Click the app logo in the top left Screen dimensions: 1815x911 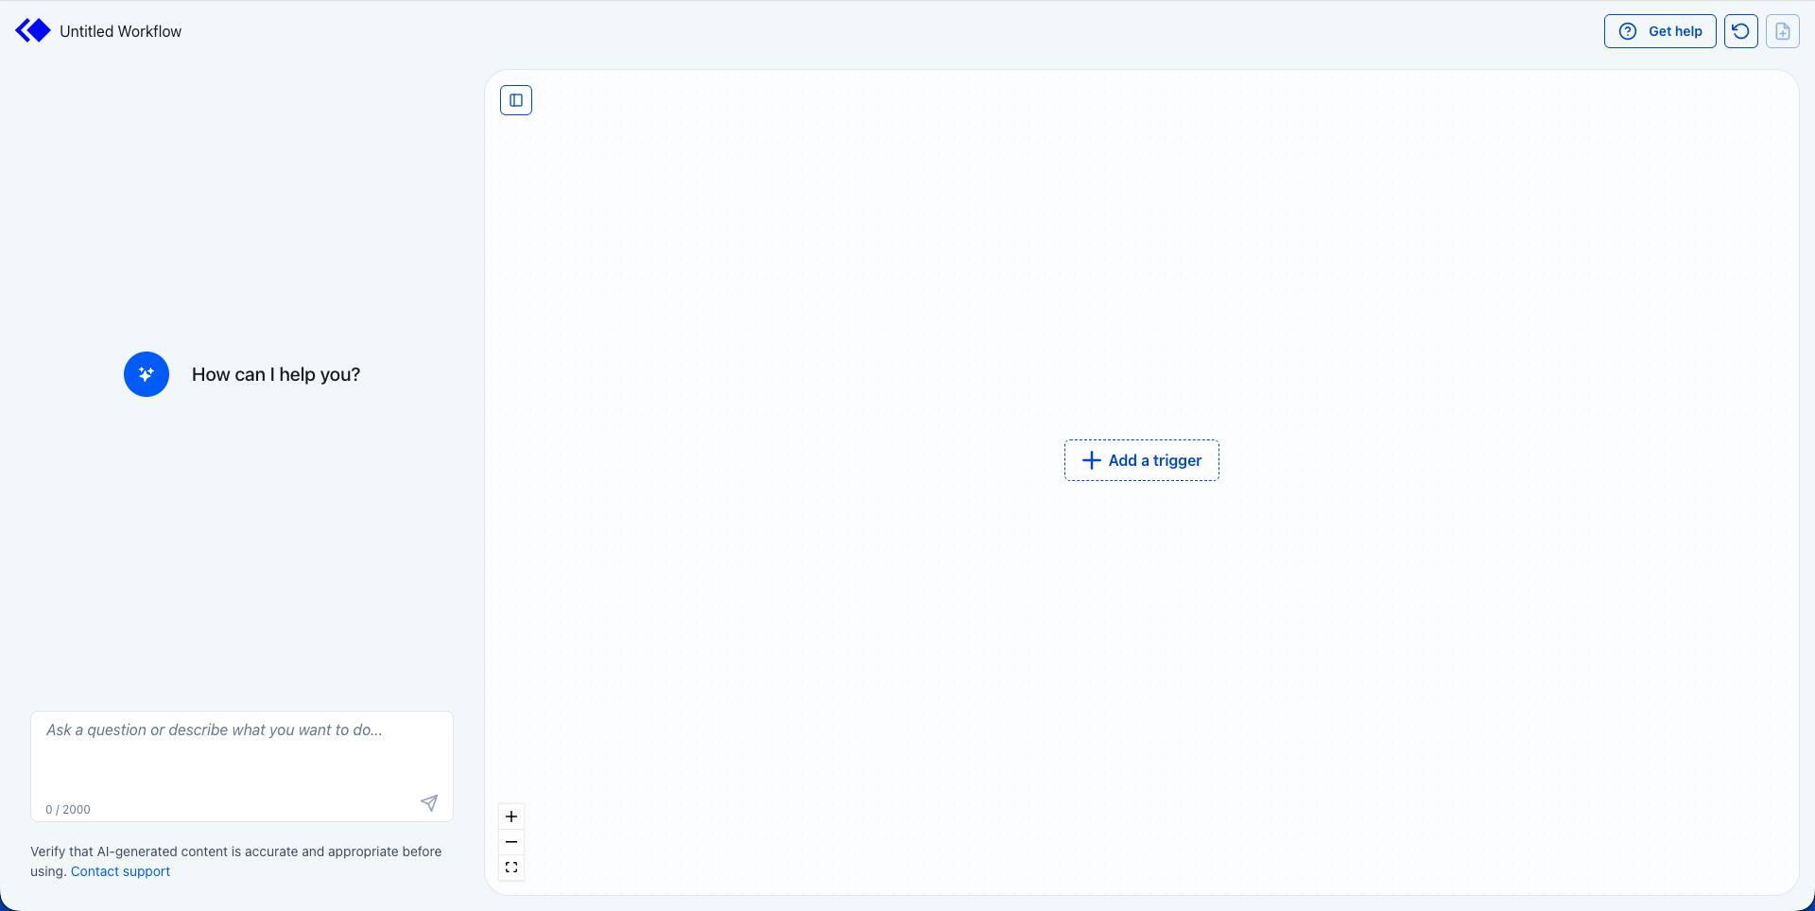pyautogui.click(x=33, y=30)
